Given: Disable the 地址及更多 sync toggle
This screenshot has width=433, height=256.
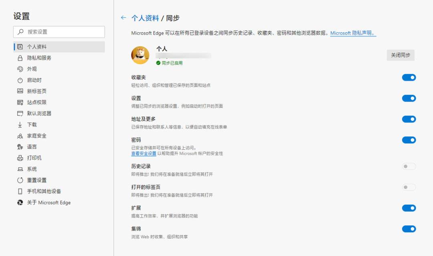Looking at the screenshot, I should [x=409, y=119].
